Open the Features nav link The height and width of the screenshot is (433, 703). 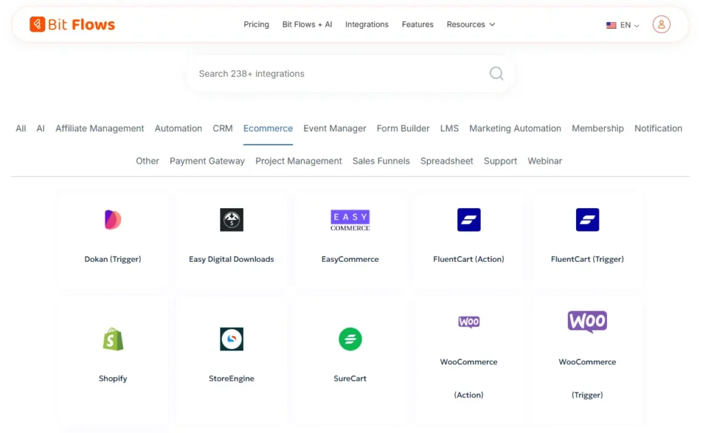point(417,24)
